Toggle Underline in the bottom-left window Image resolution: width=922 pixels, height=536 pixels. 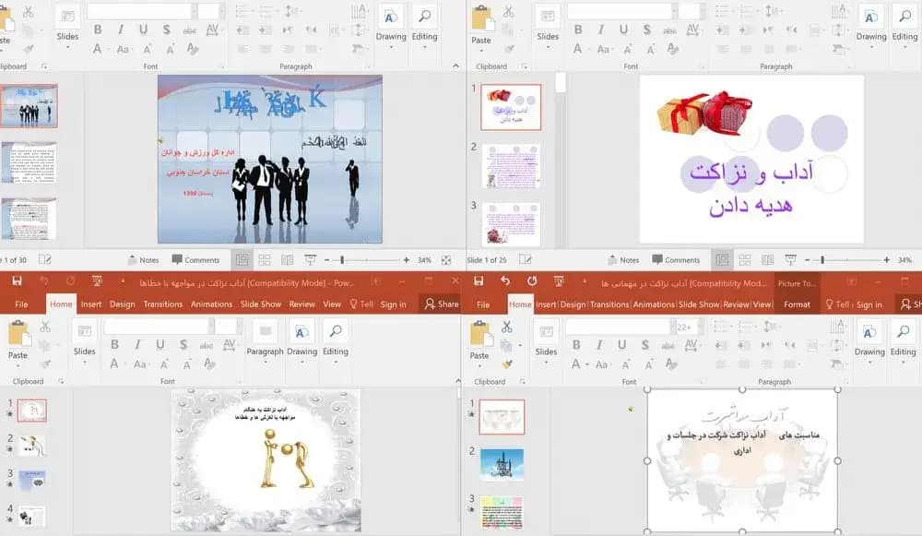(160, 344)
